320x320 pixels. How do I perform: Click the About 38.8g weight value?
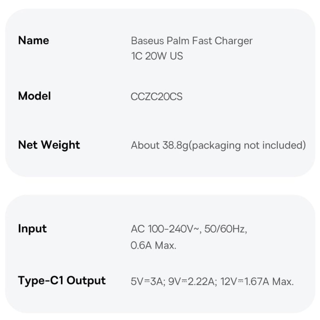coord(159,145)
